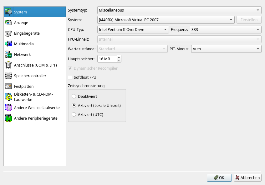Choose Aktiviert (UTC) radio button
Image resolution: width=265 pixels, height=185 pixels.
coord(74,114)
